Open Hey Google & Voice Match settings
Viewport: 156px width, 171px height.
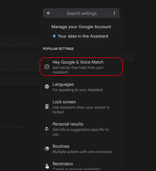[81, 67]
